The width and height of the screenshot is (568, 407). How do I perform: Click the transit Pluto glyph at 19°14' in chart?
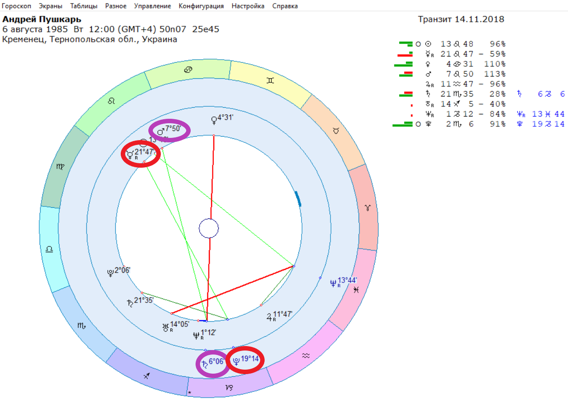[236, 361]
